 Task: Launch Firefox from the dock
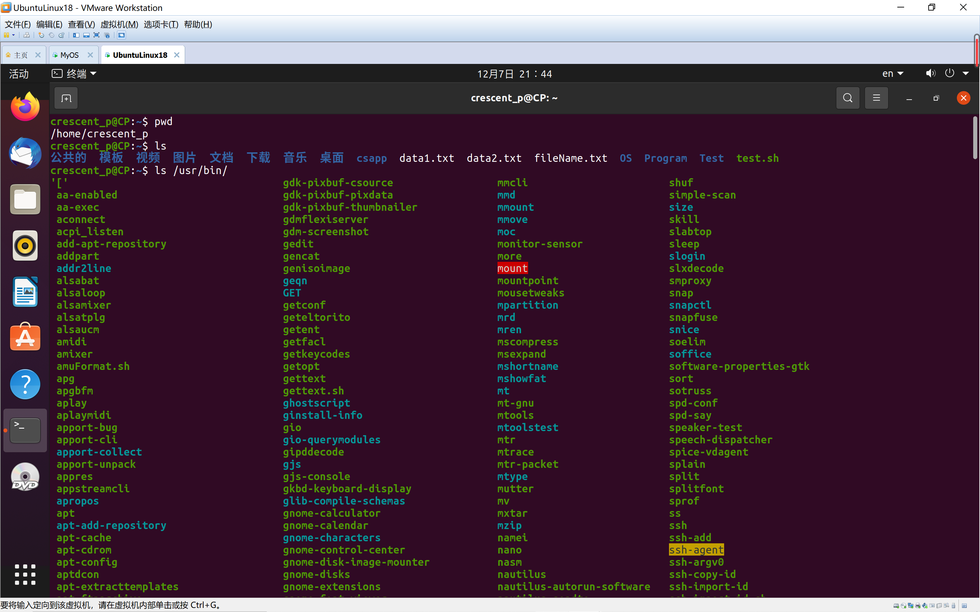coord(25,106)
